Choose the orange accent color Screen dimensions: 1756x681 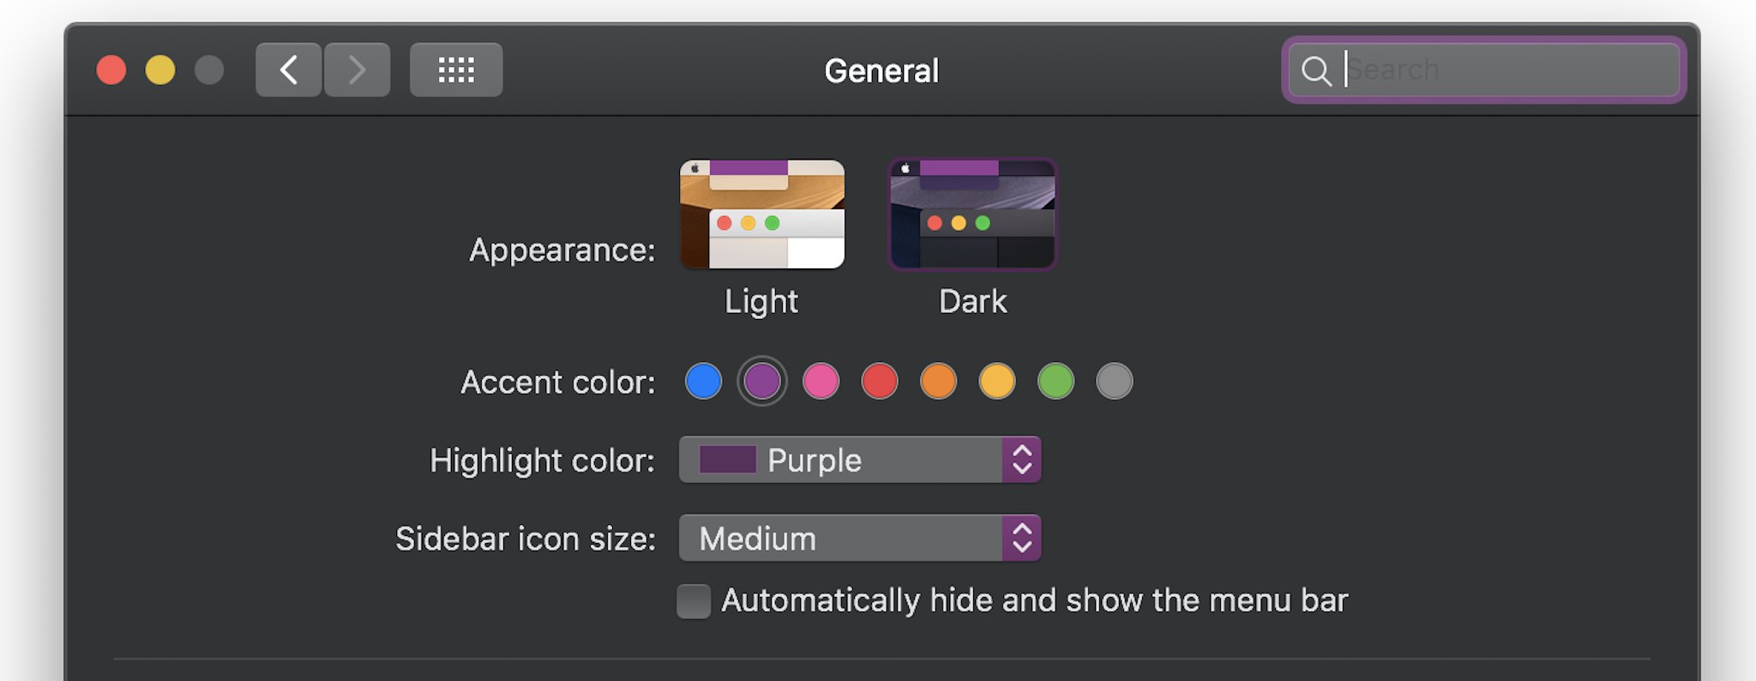click(939, 381)
